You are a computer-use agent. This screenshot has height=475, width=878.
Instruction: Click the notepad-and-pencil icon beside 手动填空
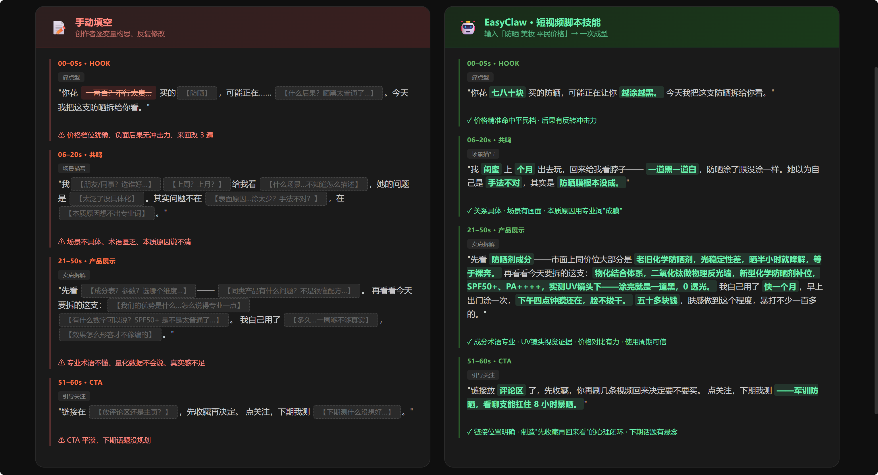pos(59,28)
